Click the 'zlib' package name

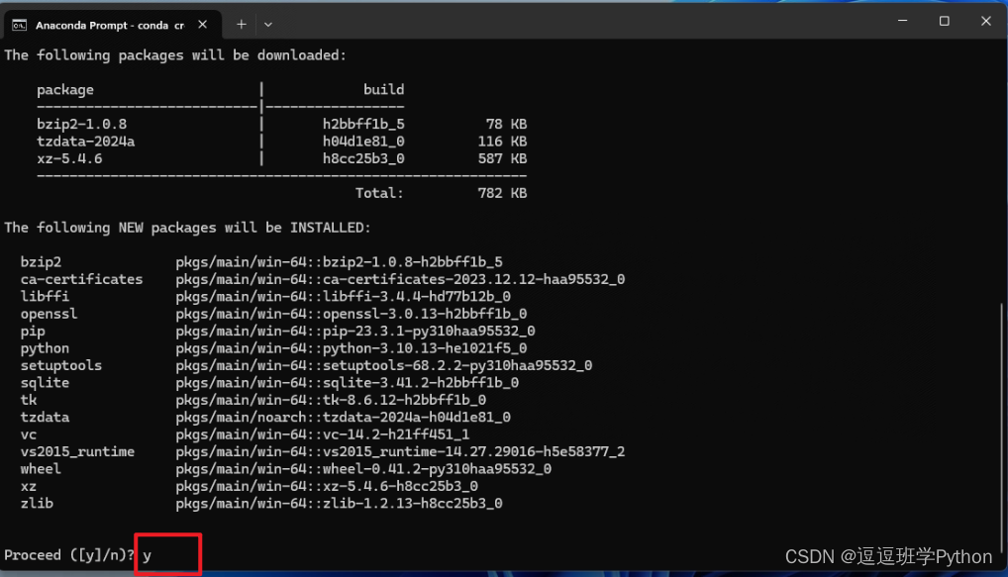tap(37, 503)
